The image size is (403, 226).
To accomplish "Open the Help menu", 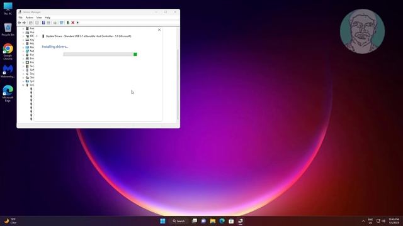I will click(48, 18).
